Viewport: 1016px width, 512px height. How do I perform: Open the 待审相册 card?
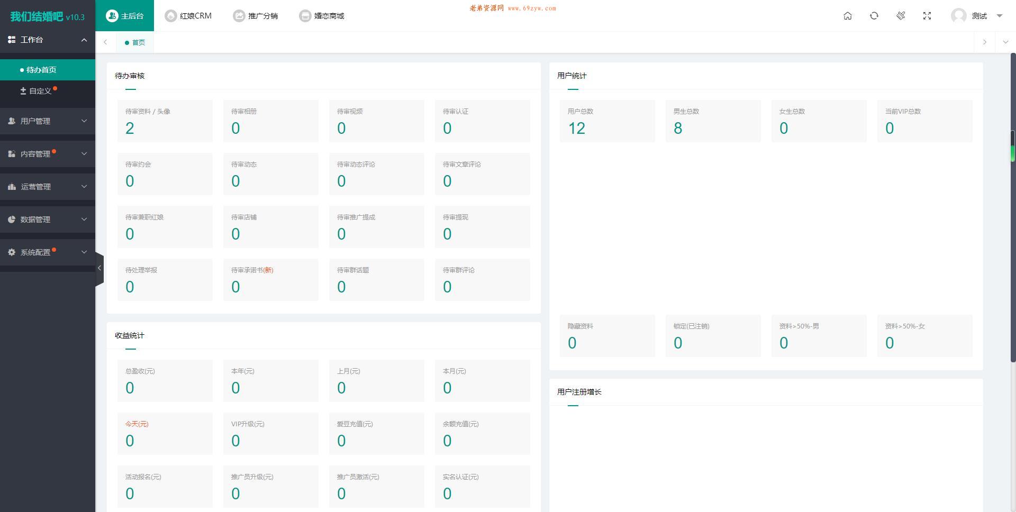click(271, 121)
